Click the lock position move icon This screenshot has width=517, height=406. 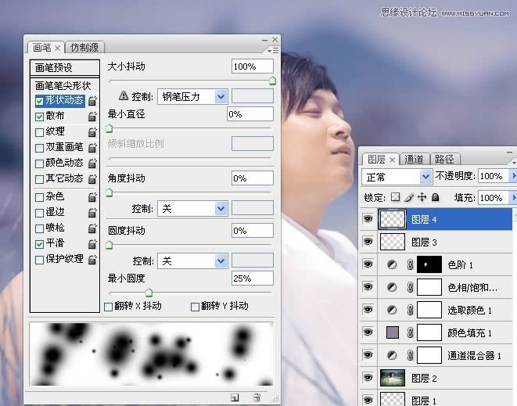tap(422, 198)
